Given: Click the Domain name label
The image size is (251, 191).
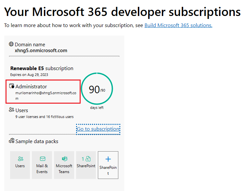Looking at the screenshot, I should (30, 44).
